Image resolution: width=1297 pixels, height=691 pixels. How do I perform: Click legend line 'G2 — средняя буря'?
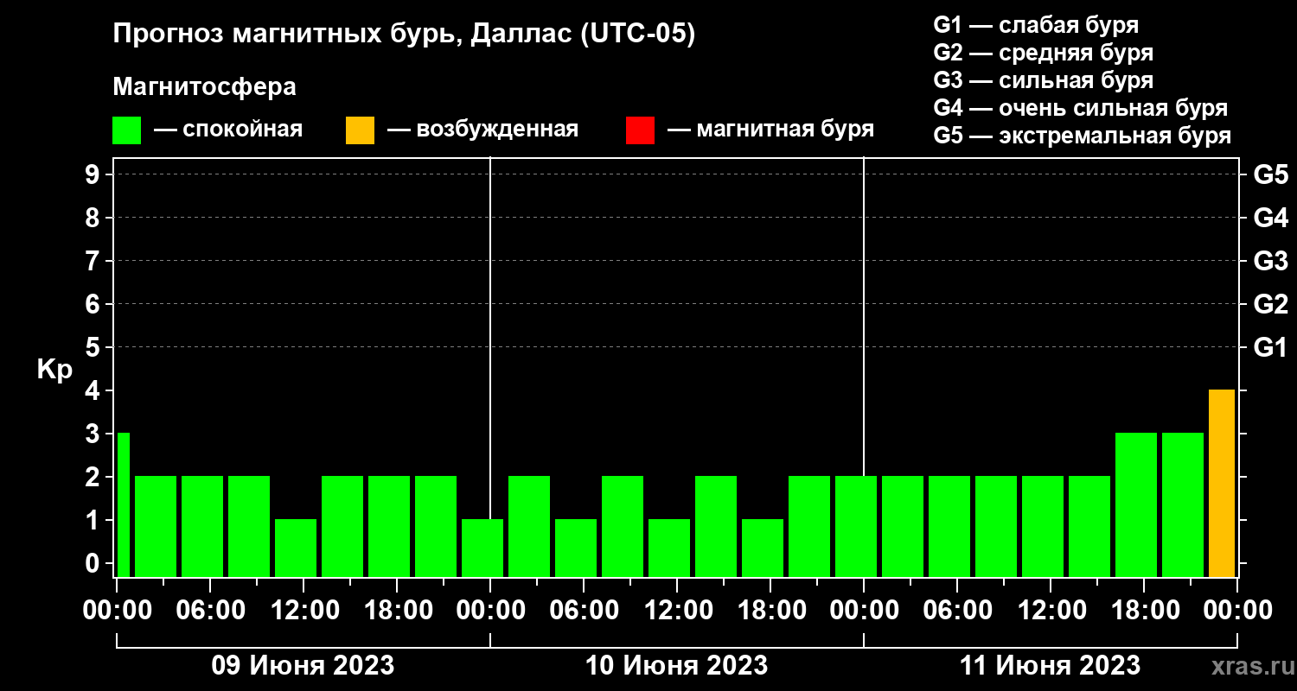click(x=1043, y=53)
